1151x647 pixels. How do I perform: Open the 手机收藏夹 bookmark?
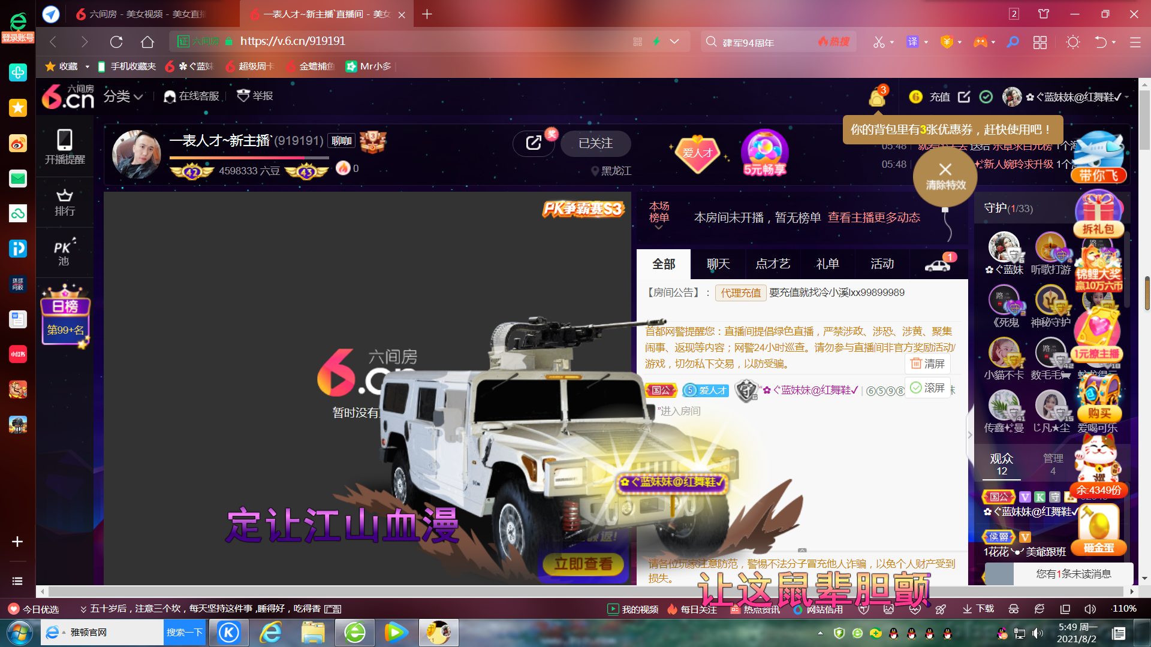pos(126,66)
